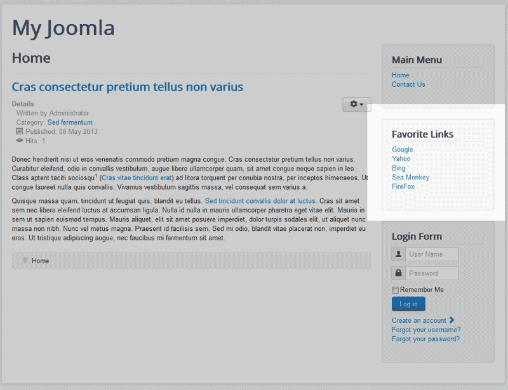This screenshot has height=390, width=508.
Task: Click the lock icon beside Password
Action: 398,273
